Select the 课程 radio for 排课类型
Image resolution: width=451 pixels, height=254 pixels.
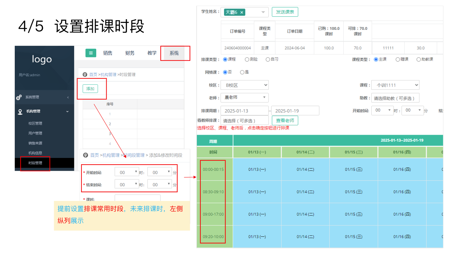(x=225, y=59)
